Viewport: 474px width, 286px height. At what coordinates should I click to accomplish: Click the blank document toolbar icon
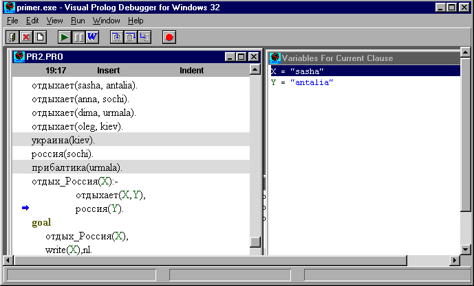pos(40,37)
